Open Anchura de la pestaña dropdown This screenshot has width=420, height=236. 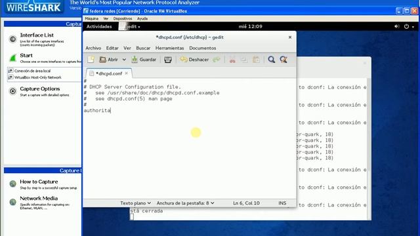coord(185,203)
